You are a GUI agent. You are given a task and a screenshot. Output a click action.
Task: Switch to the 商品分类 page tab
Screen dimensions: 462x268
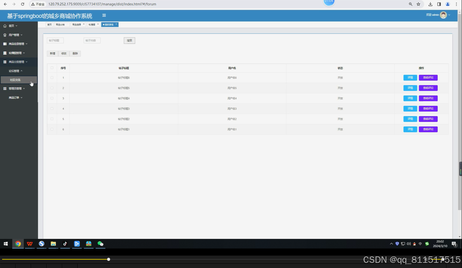62,25
